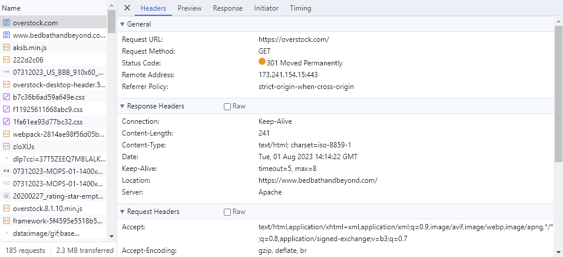
Task: Click the script icon for framework-5f4595e5518b5
Action: pyautogui.click(x=6, y=220)
